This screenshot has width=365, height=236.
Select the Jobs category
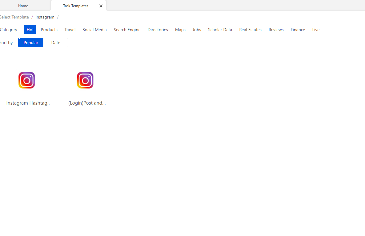pos(197,30)
